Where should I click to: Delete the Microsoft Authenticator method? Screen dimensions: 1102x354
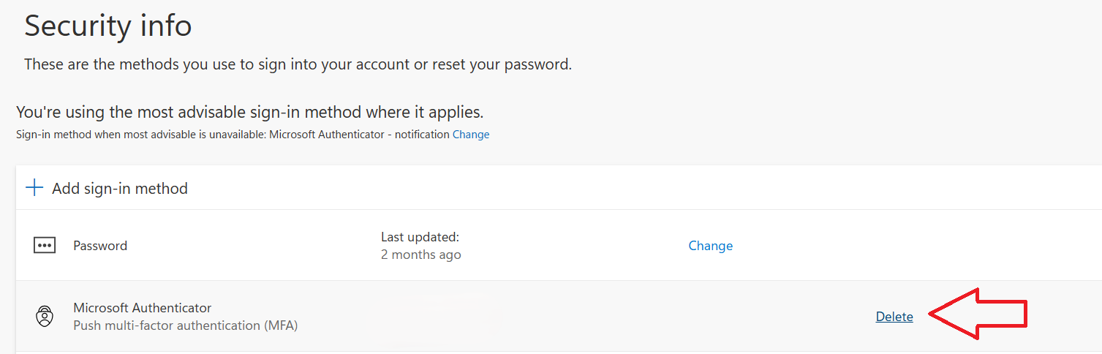(x=894, y=317)
